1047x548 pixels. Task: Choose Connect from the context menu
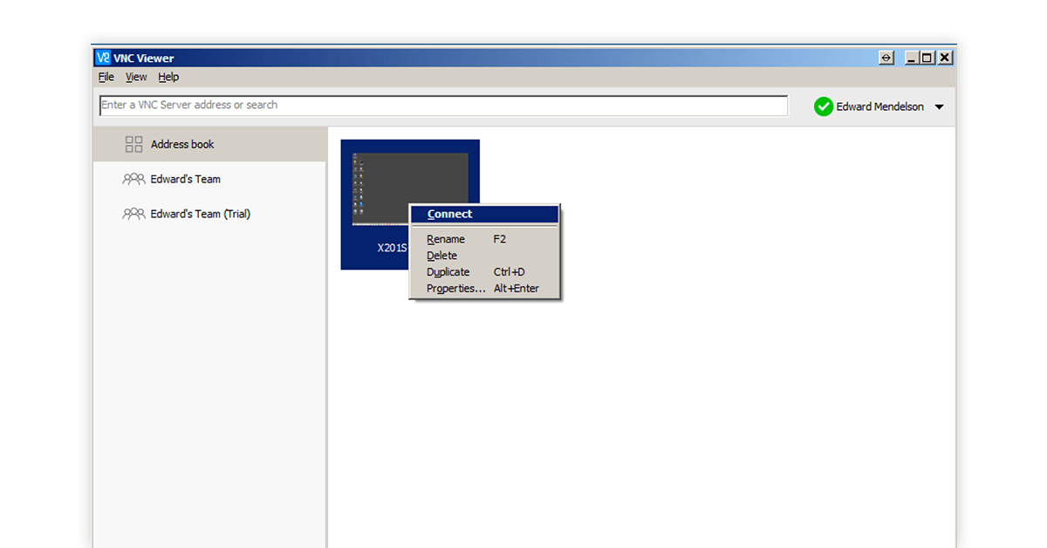484,215
